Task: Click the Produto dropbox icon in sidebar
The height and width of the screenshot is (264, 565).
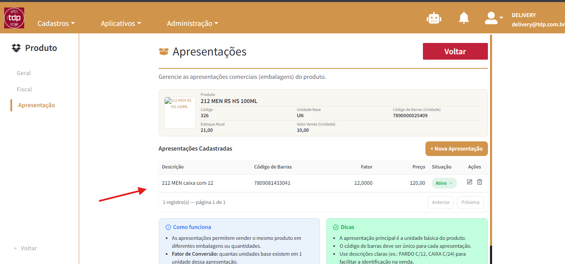Action: pos(16,48)
